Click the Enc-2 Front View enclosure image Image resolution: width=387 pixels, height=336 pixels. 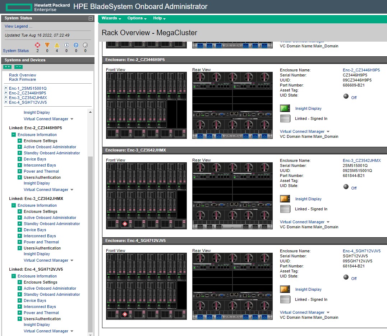(x=146, y=105)
